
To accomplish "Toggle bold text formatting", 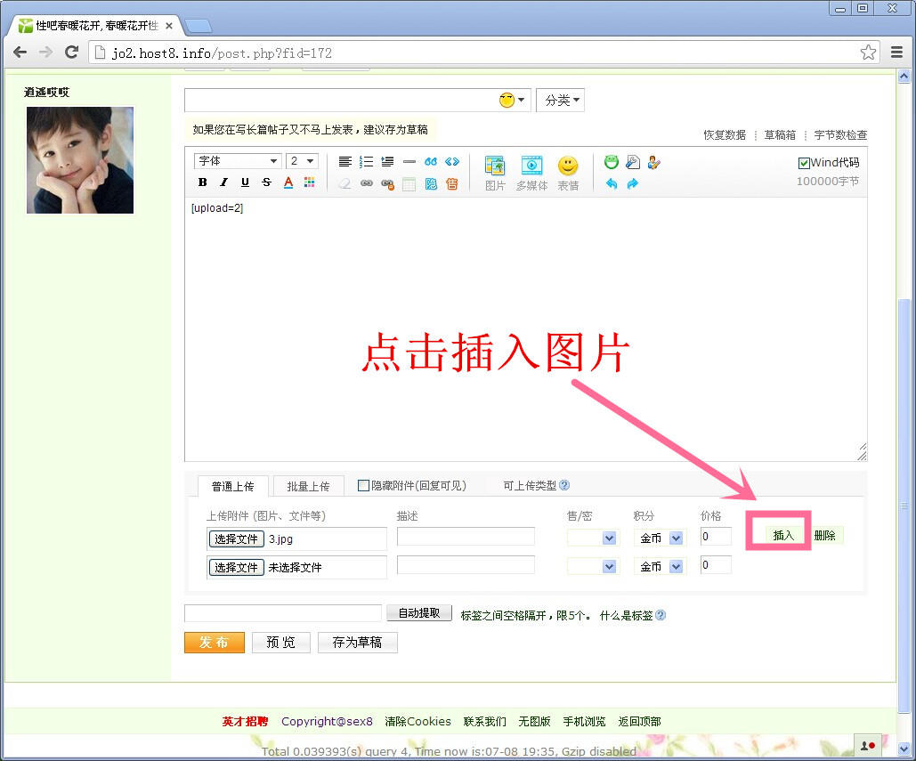I will click(202, 182).
